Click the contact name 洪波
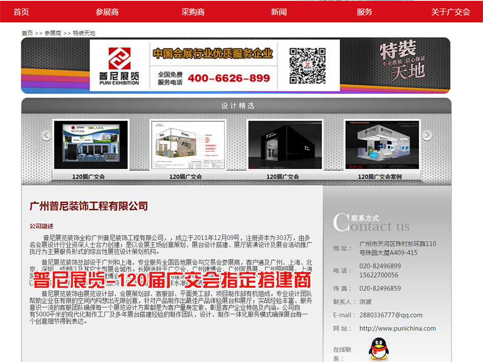Screen dimensions: 483x362 [366, 301]
